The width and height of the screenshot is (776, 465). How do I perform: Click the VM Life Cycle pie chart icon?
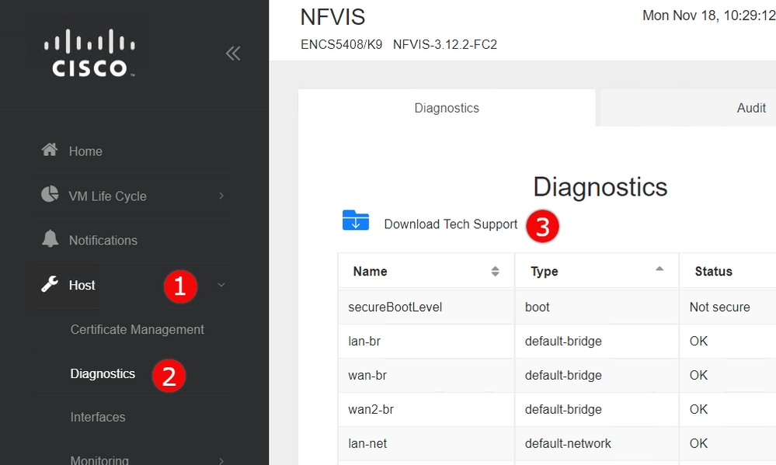50,195
